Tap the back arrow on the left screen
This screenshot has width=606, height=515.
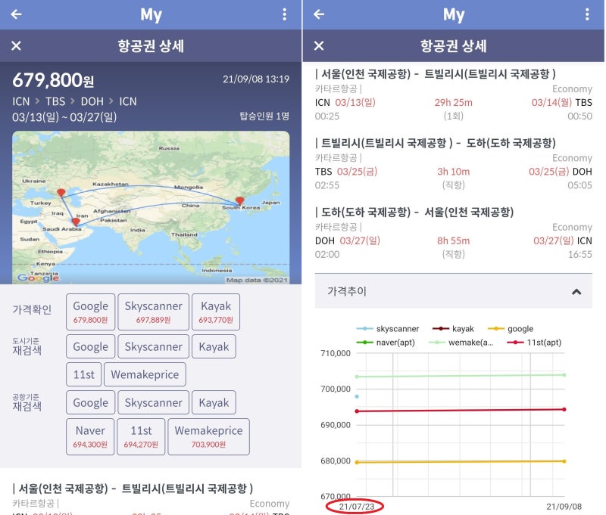point(16,14)
